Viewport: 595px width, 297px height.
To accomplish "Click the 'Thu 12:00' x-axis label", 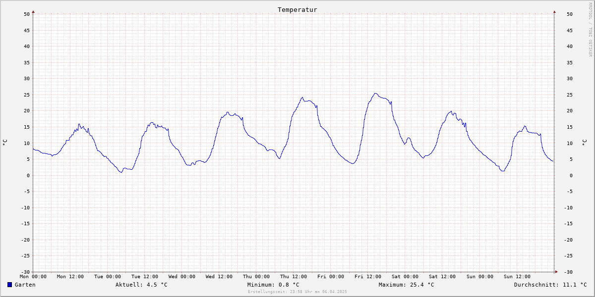I will tap(294, 277).
